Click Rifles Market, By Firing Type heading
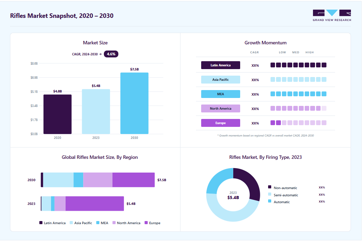 click(266, 157)
